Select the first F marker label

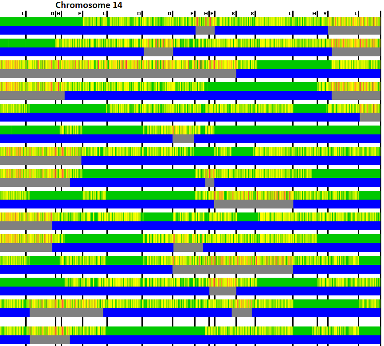80,13
